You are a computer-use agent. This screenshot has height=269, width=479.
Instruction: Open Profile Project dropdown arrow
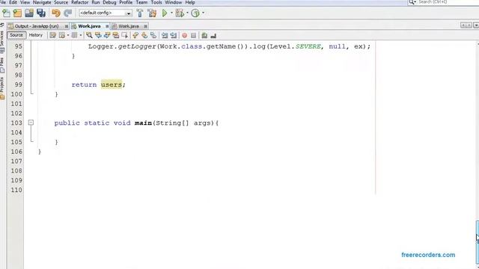(x=203, y=13)
